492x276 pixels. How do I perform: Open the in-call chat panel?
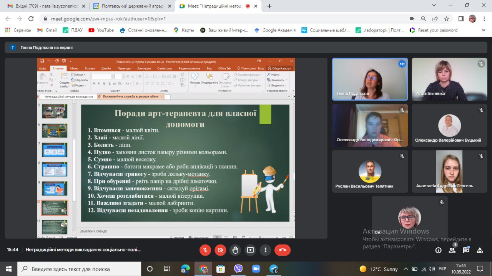[466, 250]
